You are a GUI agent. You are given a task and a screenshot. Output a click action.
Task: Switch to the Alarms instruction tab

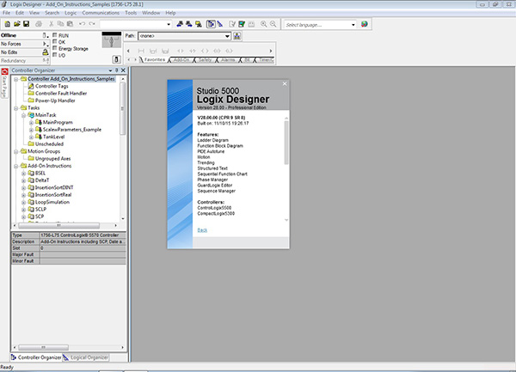point(228,60)
